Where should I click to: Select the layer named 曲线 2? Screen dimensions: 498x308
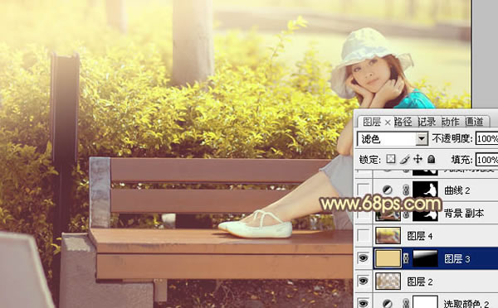(456, 190)
